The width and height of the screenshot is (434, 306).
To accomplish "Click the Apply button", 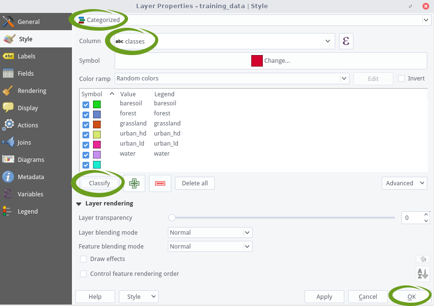I will [324, 296].
